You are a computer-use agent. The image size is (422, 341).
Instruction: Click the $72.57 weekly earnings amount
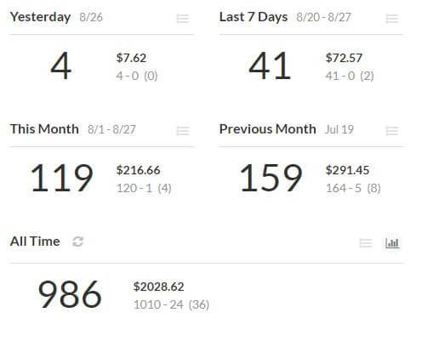[344, 58]
